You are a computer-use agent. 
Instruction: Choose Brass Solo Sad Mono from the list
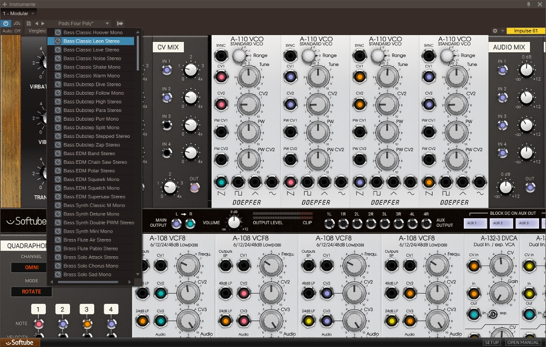(91, 274)
